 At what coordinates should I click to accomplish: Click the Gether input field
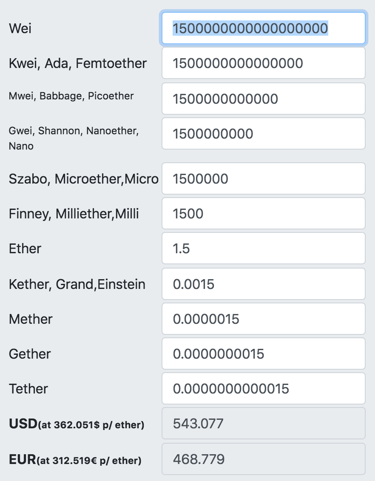click(x=263, y=354)
